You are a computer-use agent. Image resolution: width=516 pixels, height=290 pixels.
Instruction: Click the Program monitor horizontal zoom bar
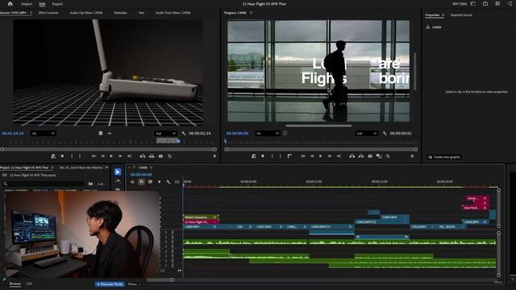coord(318,126)
